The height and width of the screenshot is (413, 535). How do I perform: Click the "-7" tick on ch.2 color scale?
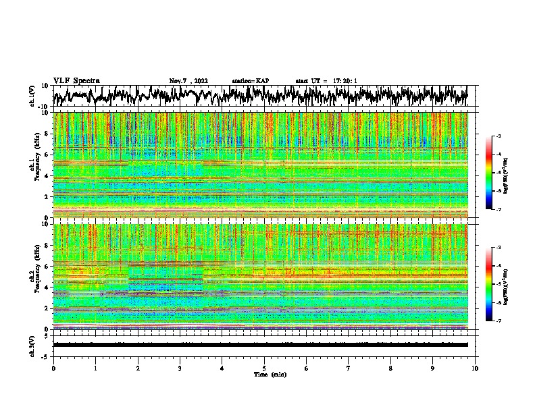499,321
